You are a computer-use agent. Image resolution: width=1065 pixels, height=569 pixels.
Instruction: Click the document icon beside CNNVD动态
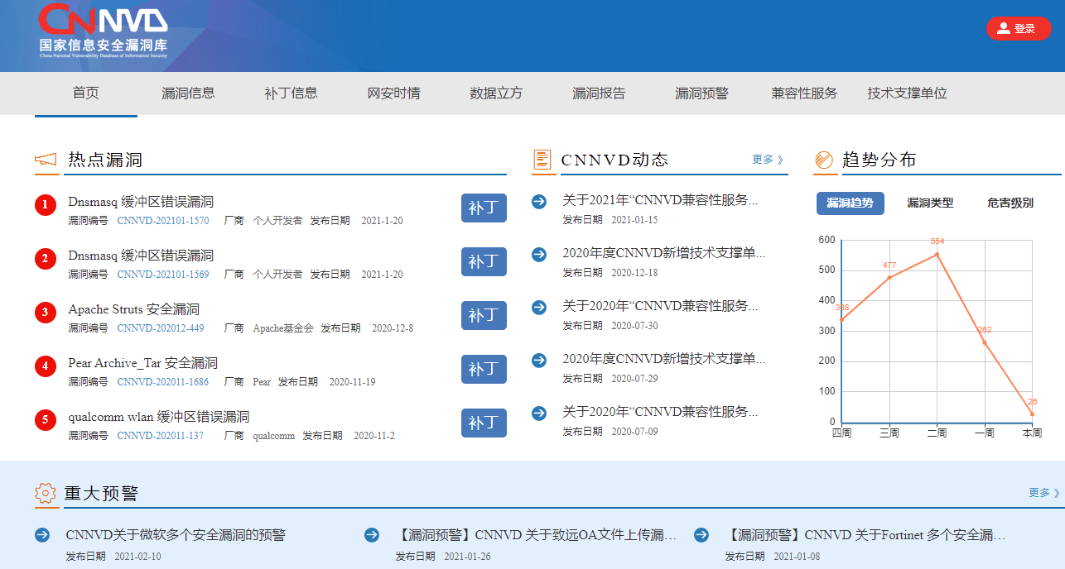[542, 159]
